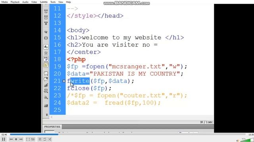
Task: Open the Help menu
Action: [68, 2]
